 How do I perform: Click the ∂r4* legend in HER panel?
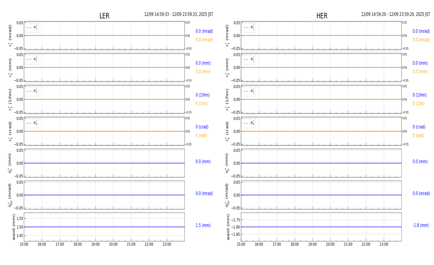[249, 123]
